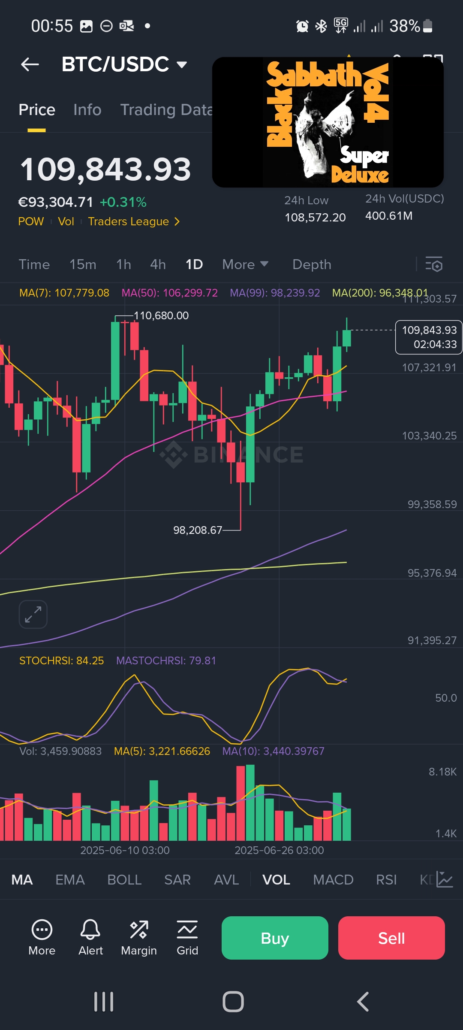Tap the POW tag link
The image size is (463, 1030).
coord(31,221)
